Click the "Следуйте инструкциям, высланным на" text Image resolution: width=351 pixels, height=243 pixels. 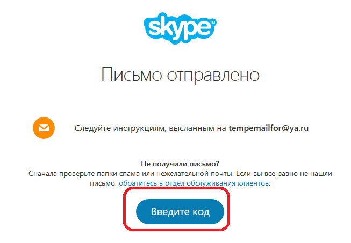coord(150,128)
